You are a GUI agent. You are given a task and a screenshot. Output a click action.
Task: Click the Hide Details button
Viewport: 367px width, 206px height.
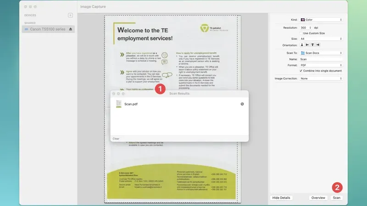point(281,198)
